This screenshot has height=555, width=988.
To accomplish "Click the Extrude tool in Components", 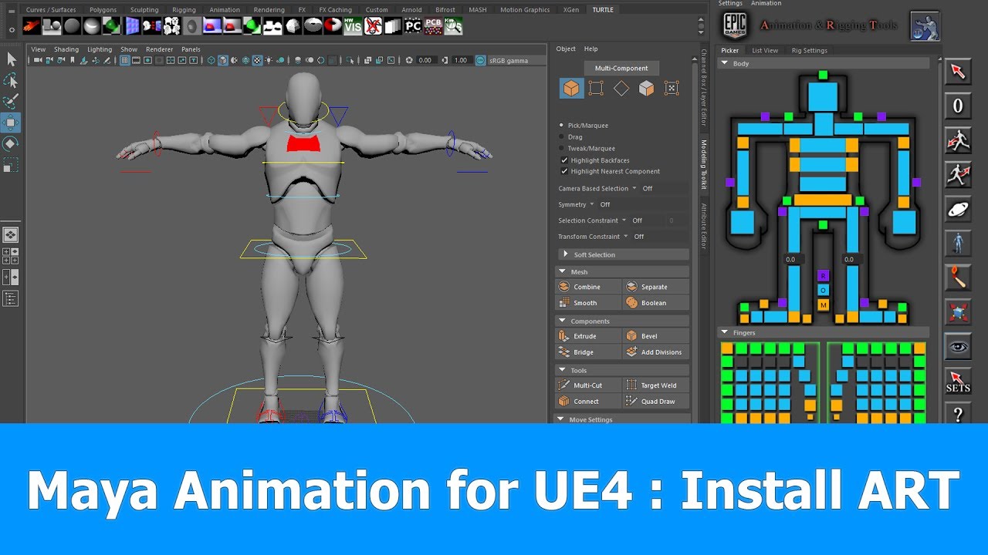I will point(587,336).
